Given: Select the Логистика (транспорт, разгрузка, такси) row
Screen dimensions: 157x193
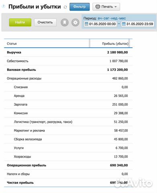Looking at the screenshot, I should point(68,122).
